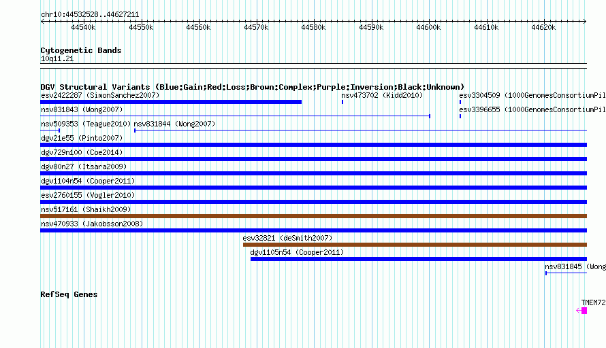Select the nsv473702 (Kidd2010) variant marker
The width and height of the screenshot is (606, 348).
pyautogui.click(x=342, y=102)
